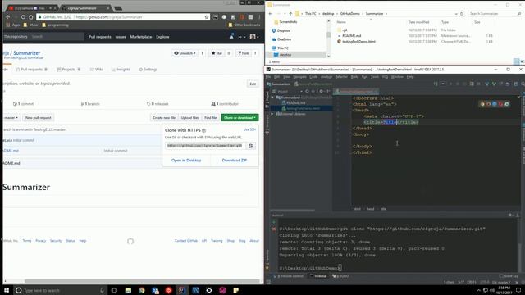Open repository Settings tab on GitHub

148,70
